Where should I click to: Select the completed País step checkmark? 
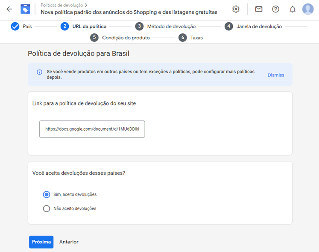pos(15,26)
